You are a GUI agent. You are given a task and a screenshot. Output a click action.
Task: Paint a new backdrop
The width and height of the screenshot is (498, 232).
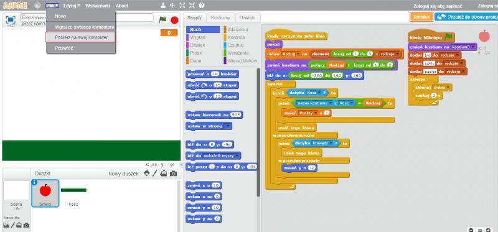pyautogui.click(x=13, y=225)
